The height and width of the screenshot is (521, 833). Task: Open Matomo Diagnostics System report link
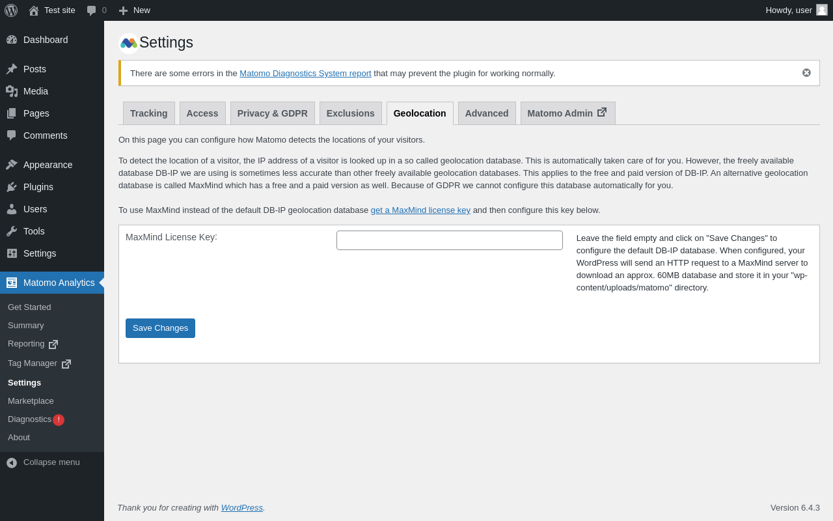tap(305, 74)
